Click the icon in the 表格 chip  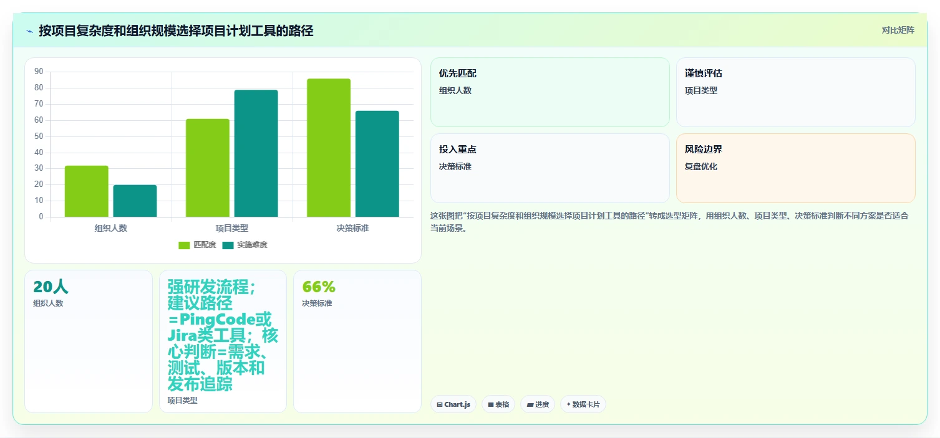point(491,405)
